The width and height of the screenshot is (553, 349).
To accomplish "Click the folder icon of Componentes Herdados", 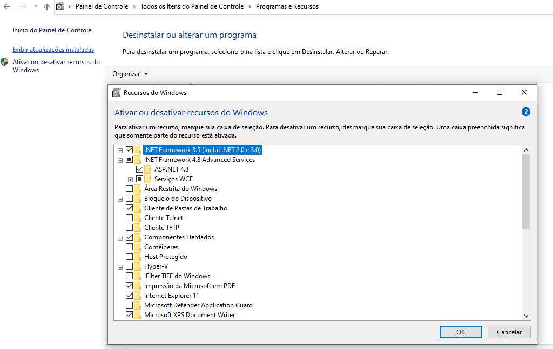I will [x=138, y=237].
